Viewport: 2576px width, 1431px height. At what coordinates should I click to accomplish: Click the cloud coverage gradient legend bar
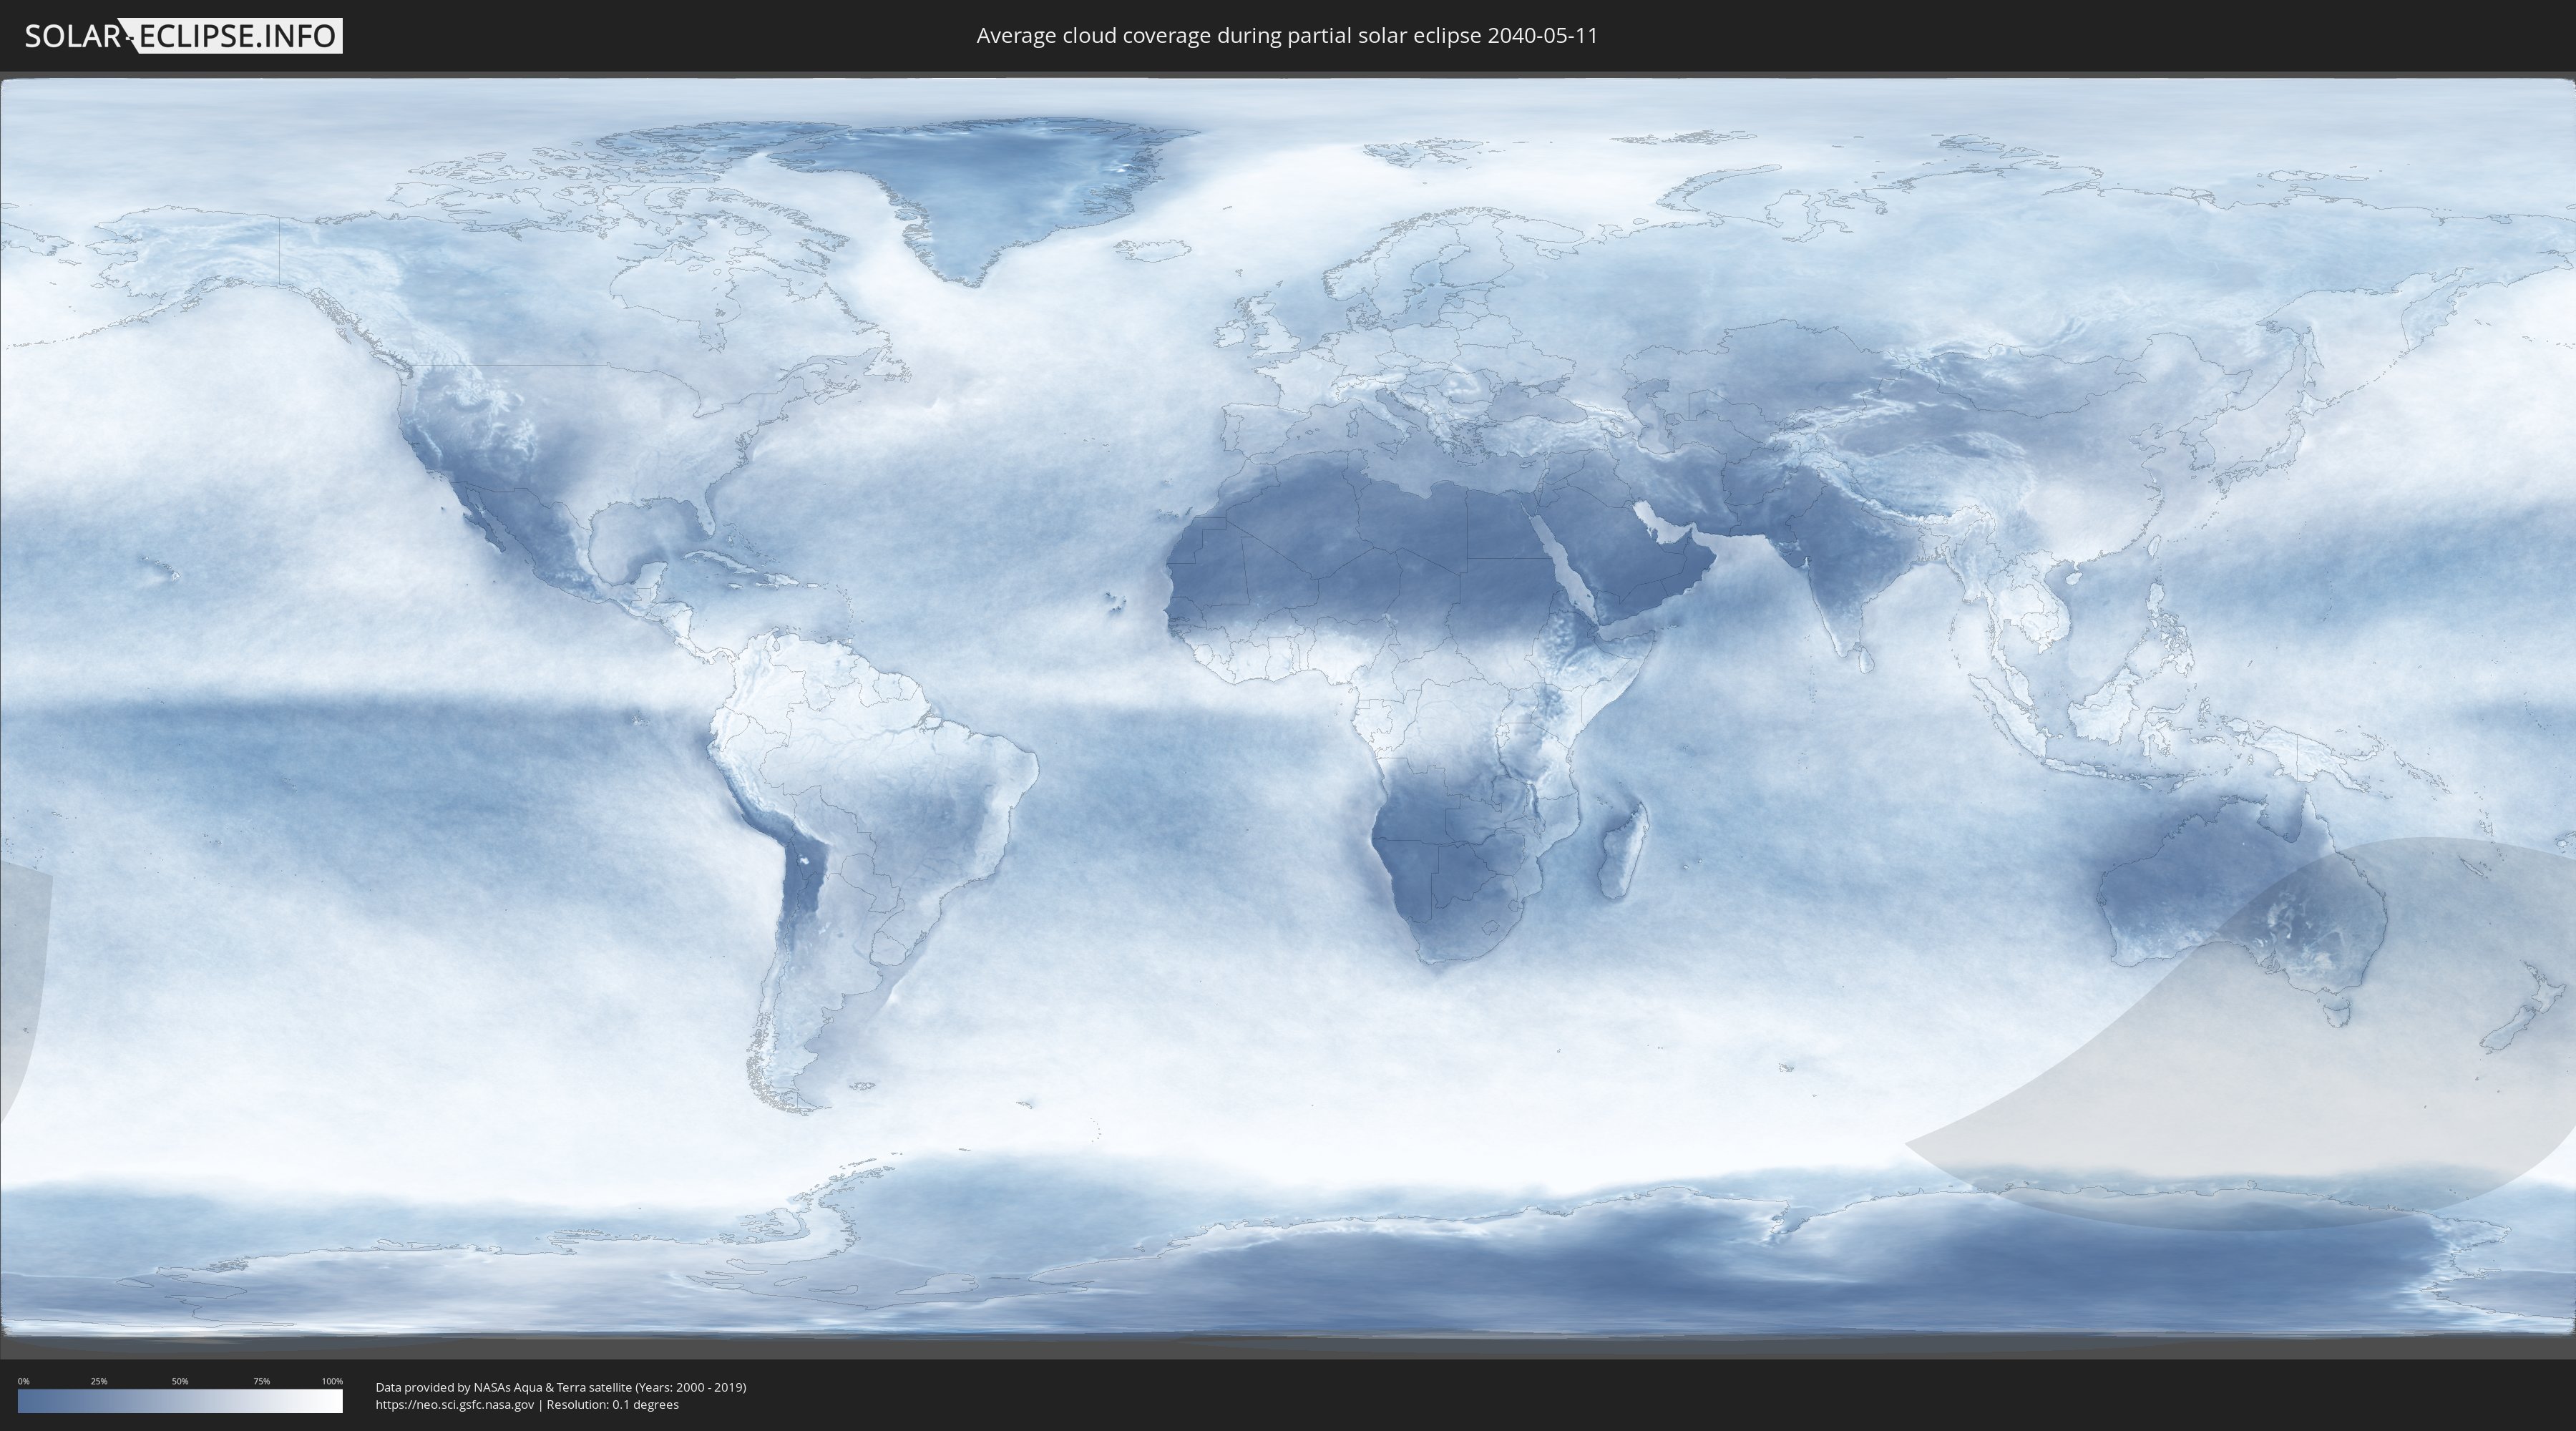[180, 1400]
